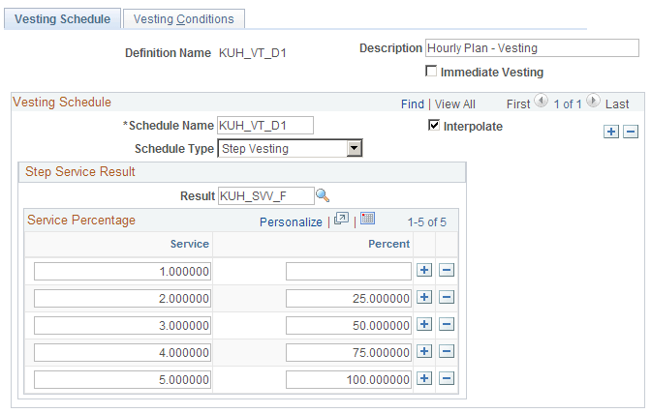Click the Find link
The width and height of the screenshot is (651, 413).
[x=413, y=104]
